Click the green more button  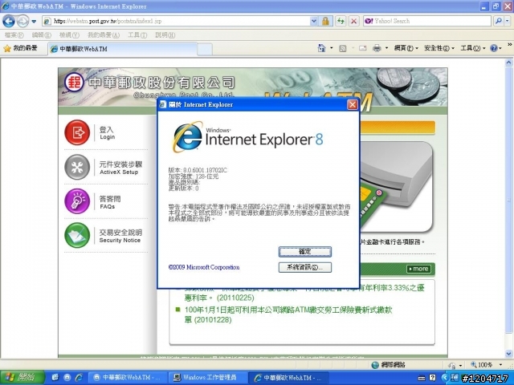pyautogui.click(x=418, y=269)
